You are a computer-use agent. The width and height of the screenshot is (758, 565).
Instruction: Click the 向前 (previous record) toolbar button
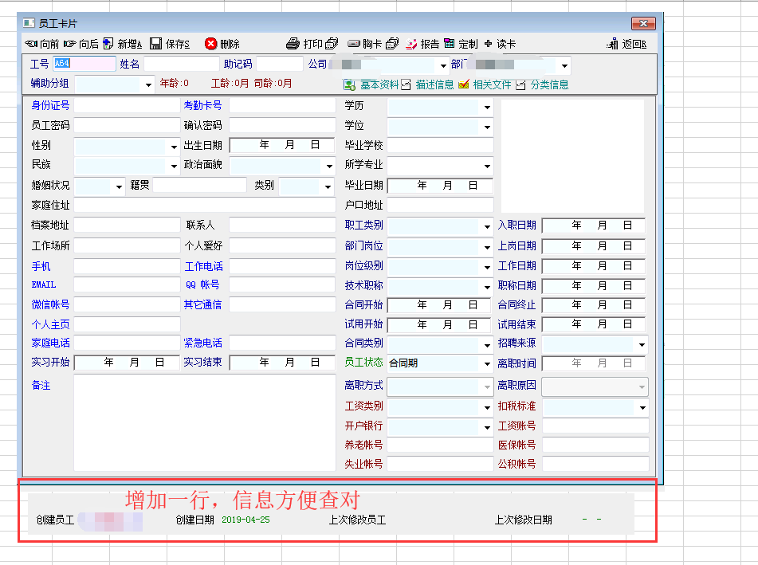(42, 44)
